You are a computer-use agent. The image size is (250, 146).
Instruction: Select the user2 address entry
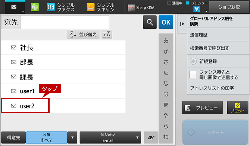point(63,106)
